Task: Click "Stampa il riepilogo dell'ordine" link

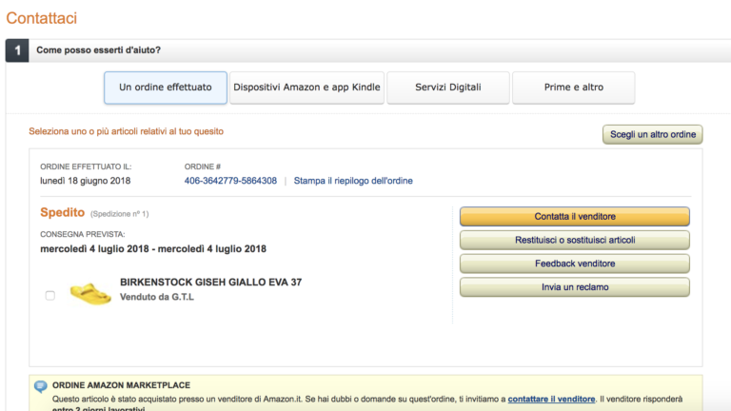Action: point(353,181)
